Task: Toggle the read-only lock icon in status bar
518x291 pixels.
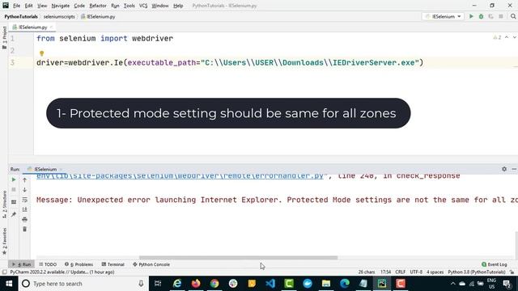Action: 512,272
